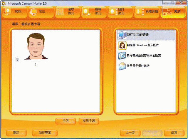Image resolution: width=188 pixels, height=139 pixels.
Task: Choose 儲存到我的硬碟 option
Action: [146, 35]
